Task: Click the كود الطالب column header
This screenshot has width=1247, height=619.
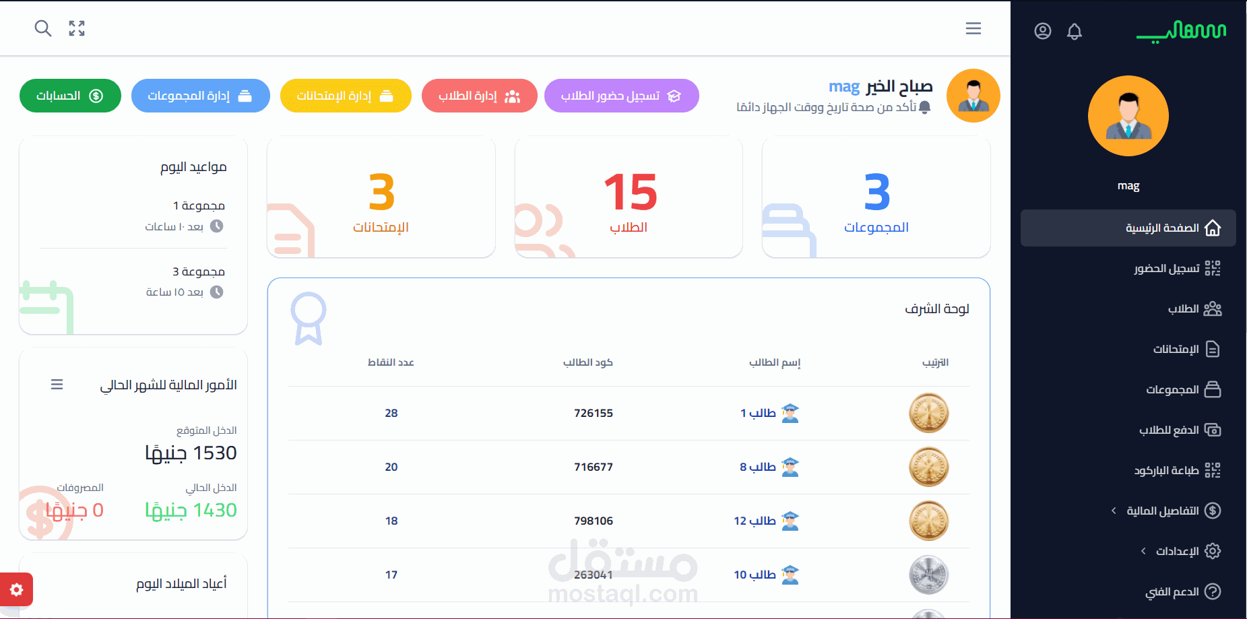Action: click(588, 362)
